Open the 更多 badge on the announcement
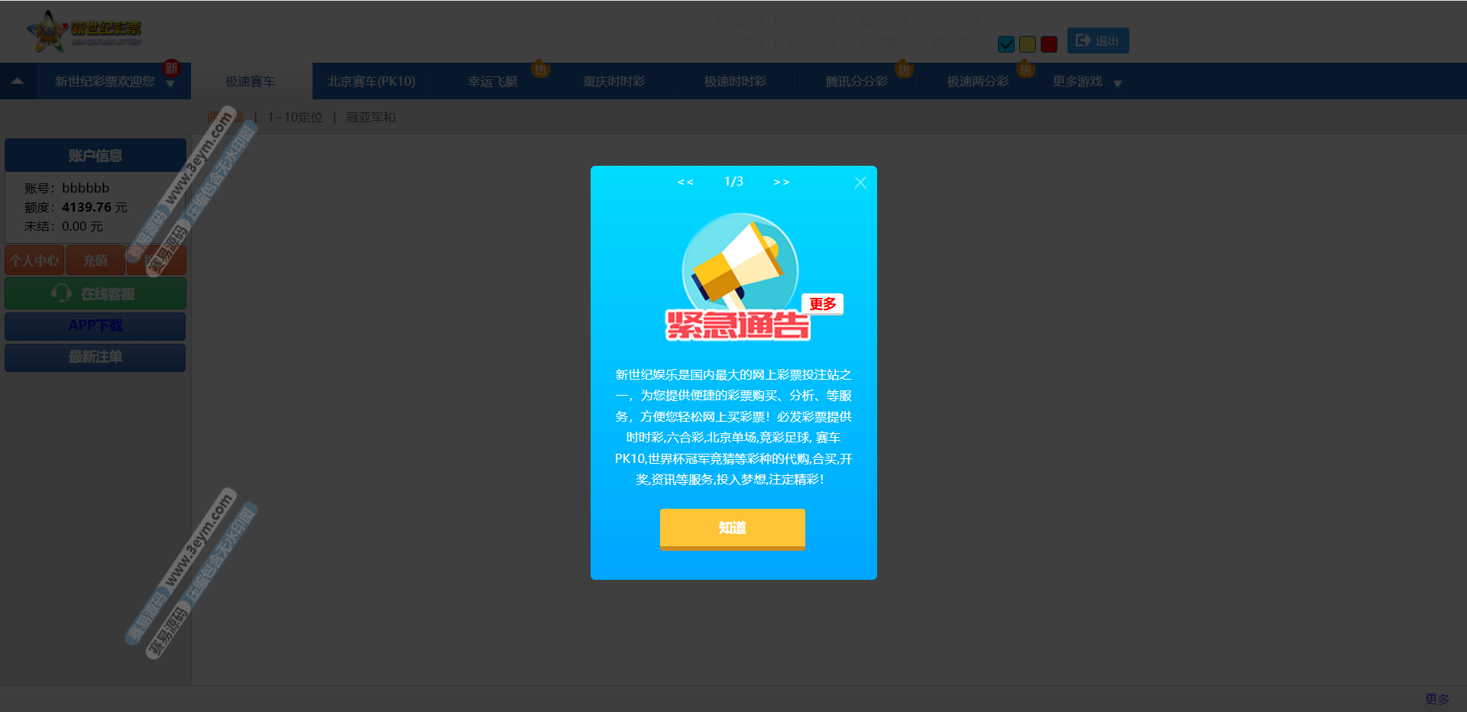 point(822,304)
